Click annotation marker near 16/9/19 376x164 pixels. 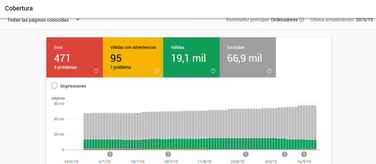[304, 154]
